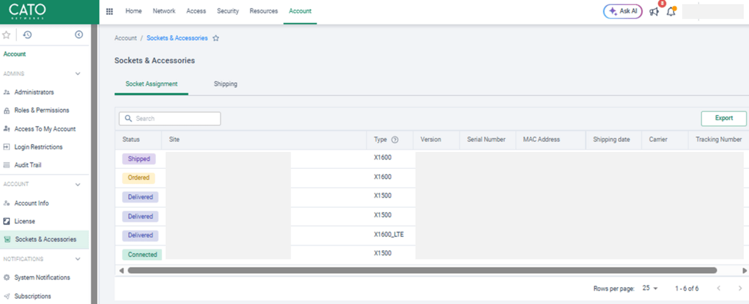Open the apps grid icon
This screenshot has width=749, height=304.
[109, 11]
